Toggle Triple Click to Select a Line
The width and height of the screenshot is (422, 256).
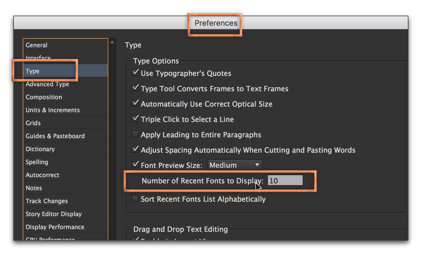pos(135,119)
